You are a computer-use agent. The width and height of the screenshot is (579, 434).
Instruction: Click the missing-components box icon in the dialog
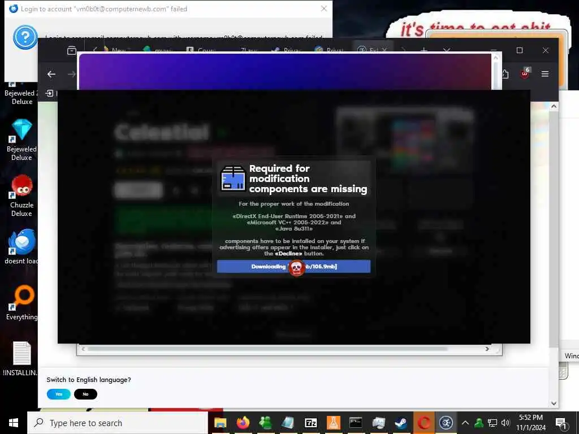click(x=233, y=179)
